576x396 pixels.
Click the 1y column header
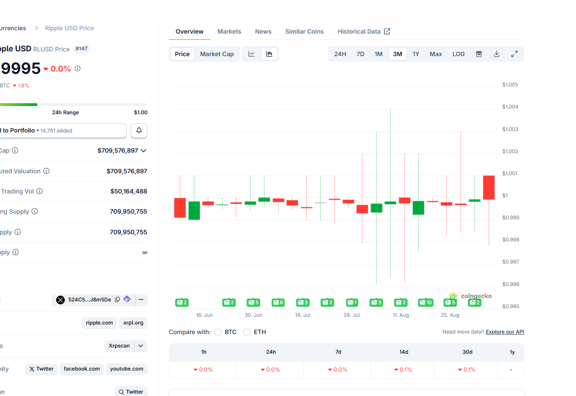512,352
